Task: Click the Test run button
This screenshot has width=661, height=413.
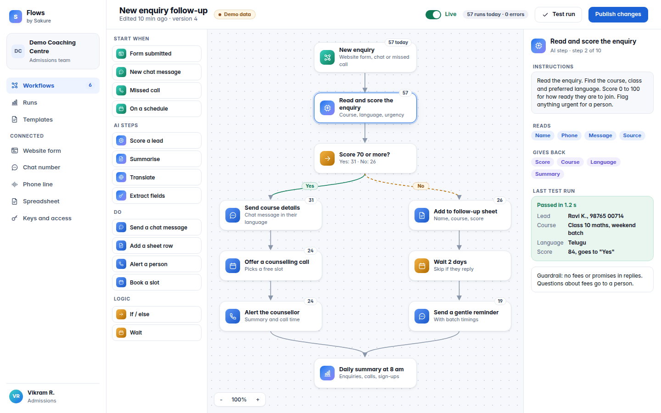Action: point(558,14)
